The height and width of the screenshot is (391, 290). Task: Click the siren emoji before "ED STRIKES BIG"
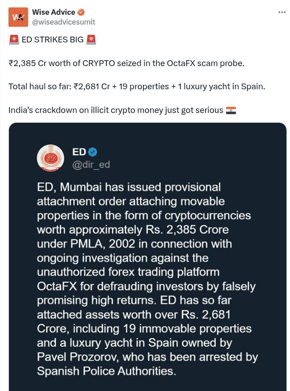point(14,40)
